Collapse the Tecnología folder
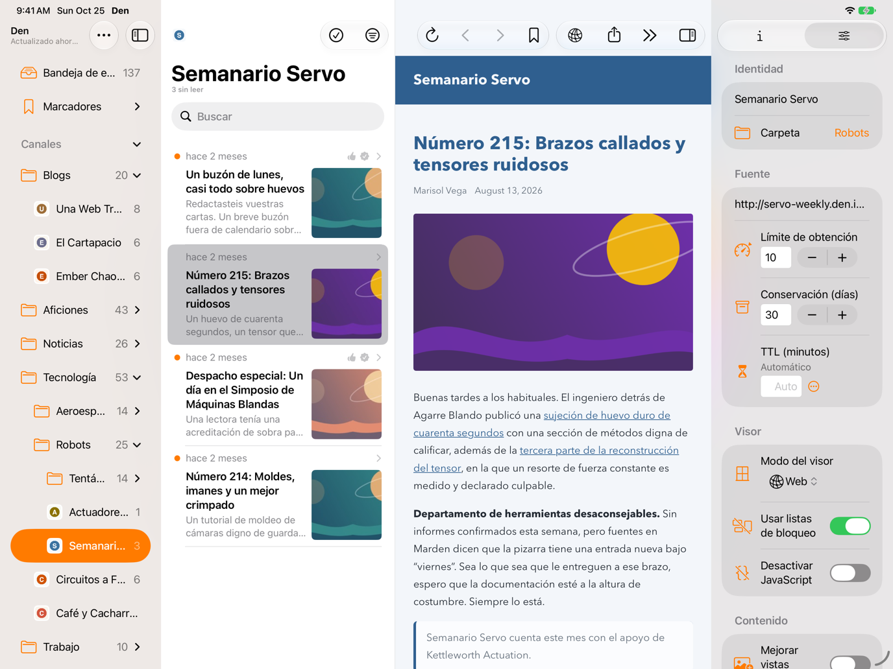 (x=137, y=377)
